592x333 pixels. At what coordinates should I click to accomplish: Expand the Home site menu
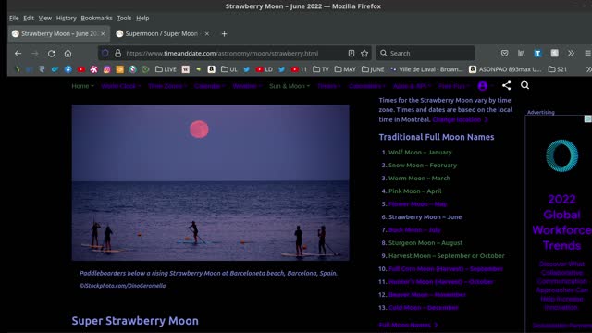82,86
